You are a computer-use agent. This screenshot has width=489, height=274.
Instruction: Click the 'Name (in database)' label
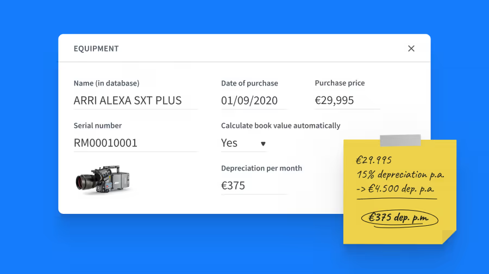point(106,83)
